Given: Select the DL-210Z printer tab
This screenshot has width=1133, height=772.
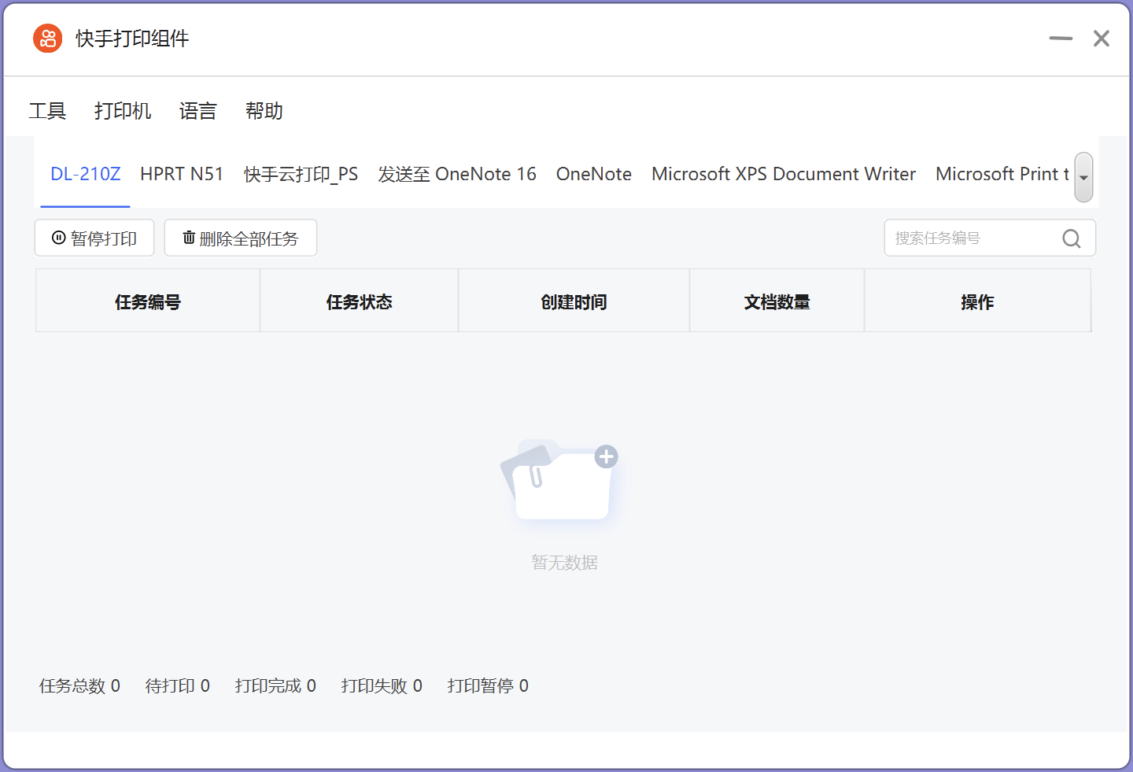Looking at the screenshot, I should (x=85, y=174).
